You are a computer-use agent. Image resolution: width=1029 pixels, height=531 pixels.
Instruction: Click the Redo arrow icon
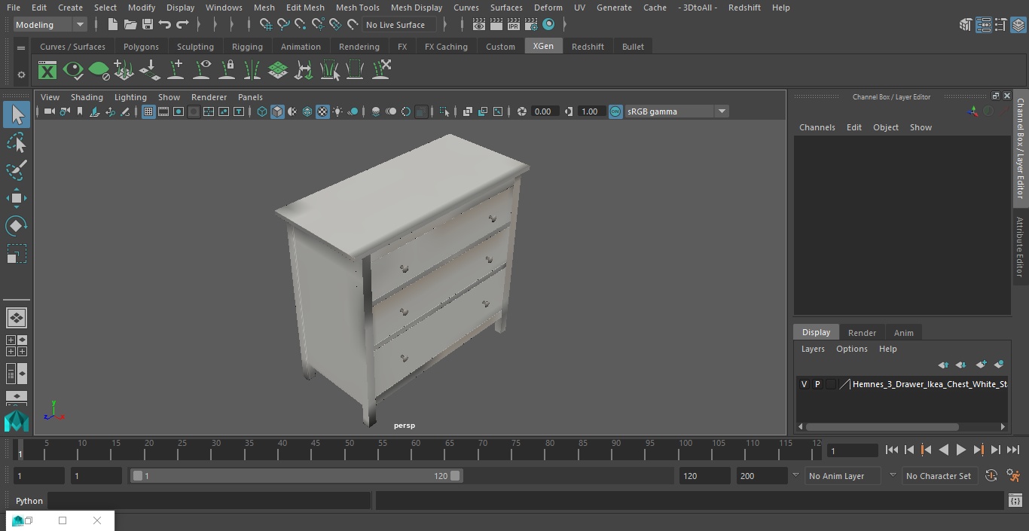click(x=182, y=25)
